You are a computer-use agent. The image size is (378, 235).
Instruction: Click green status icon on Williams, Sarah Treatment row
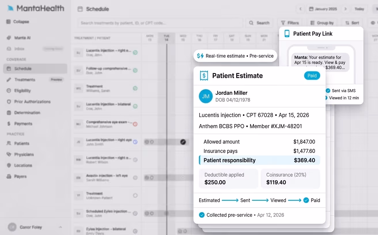[x=135, y=88]
